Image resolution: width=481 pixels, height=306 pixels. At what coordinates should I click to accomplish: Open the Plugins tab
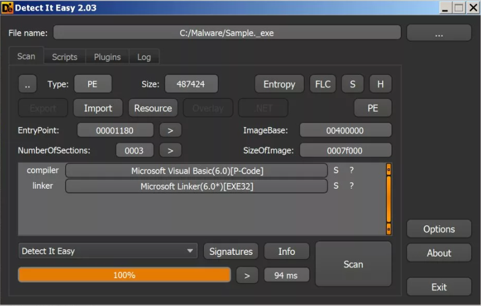click(107, 57)
